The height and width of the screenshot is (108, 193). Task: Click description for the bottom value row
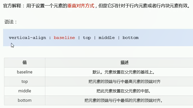tap(123, 100)
